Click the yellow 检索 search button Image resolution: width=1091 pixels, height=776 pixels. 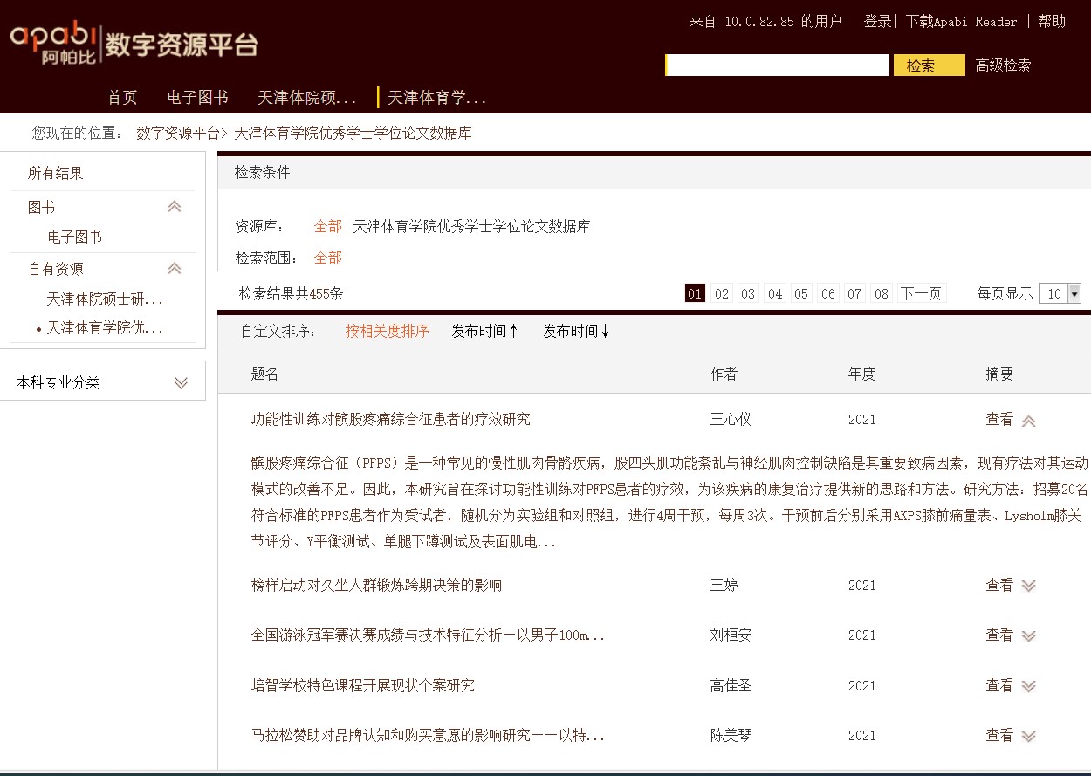coord(929,65)
